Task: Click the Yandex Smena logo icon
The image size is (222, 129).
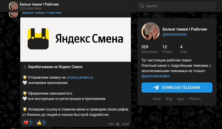Action: pyautogui.click(x=38, y=39)
